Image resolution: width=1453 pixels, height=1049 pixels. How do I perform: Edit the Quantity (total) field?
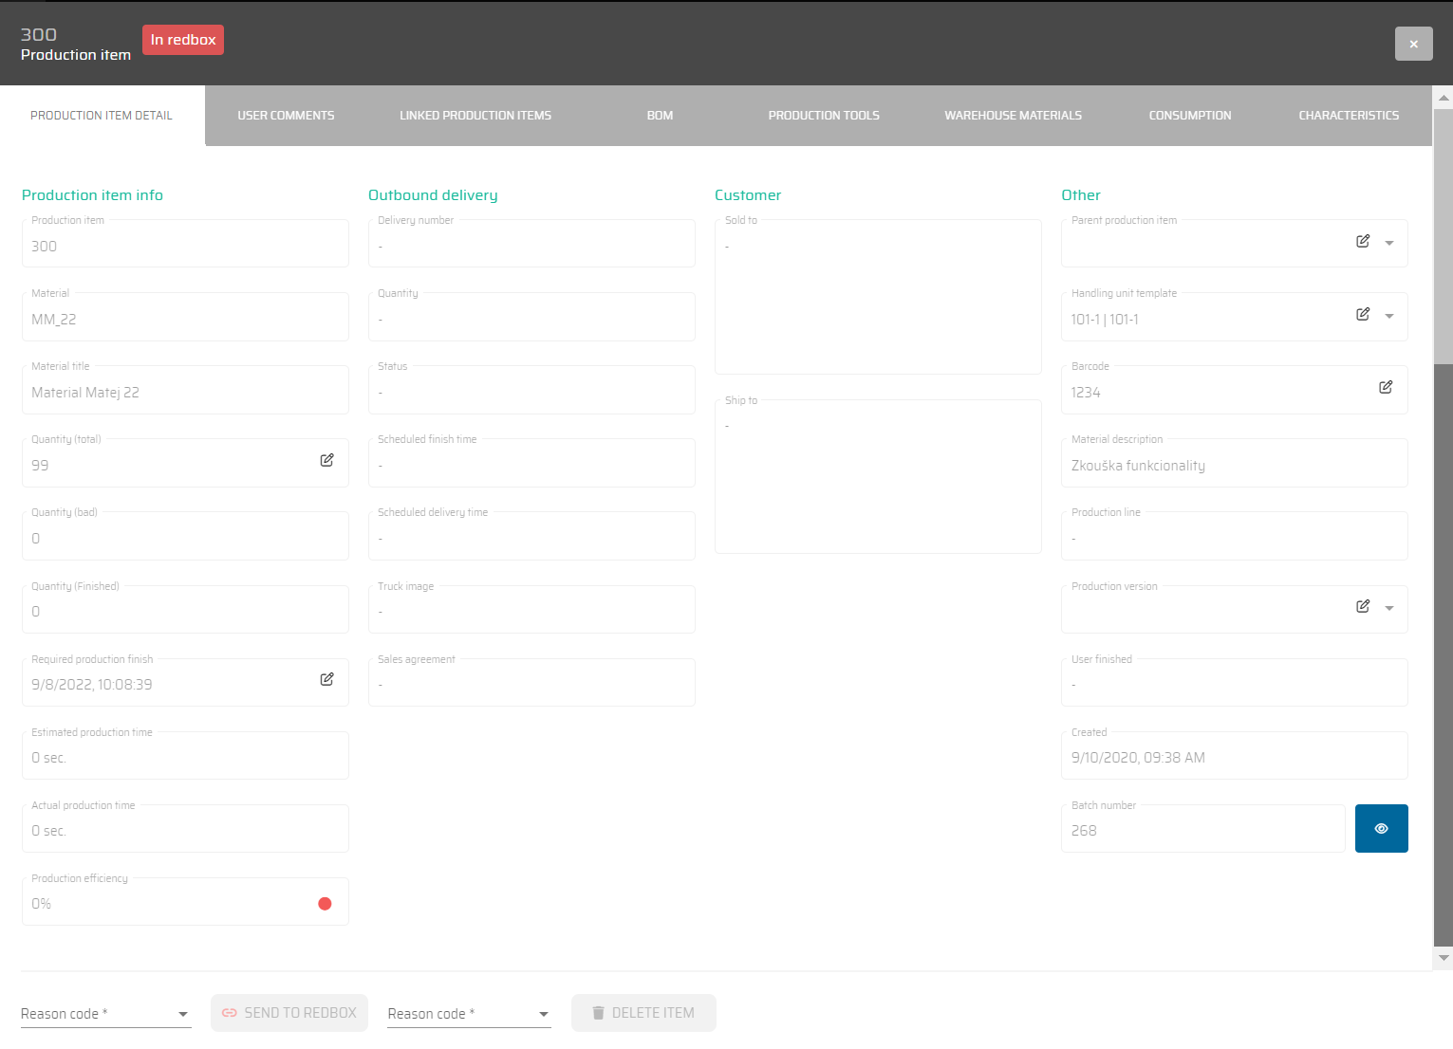tap(326, 460)
